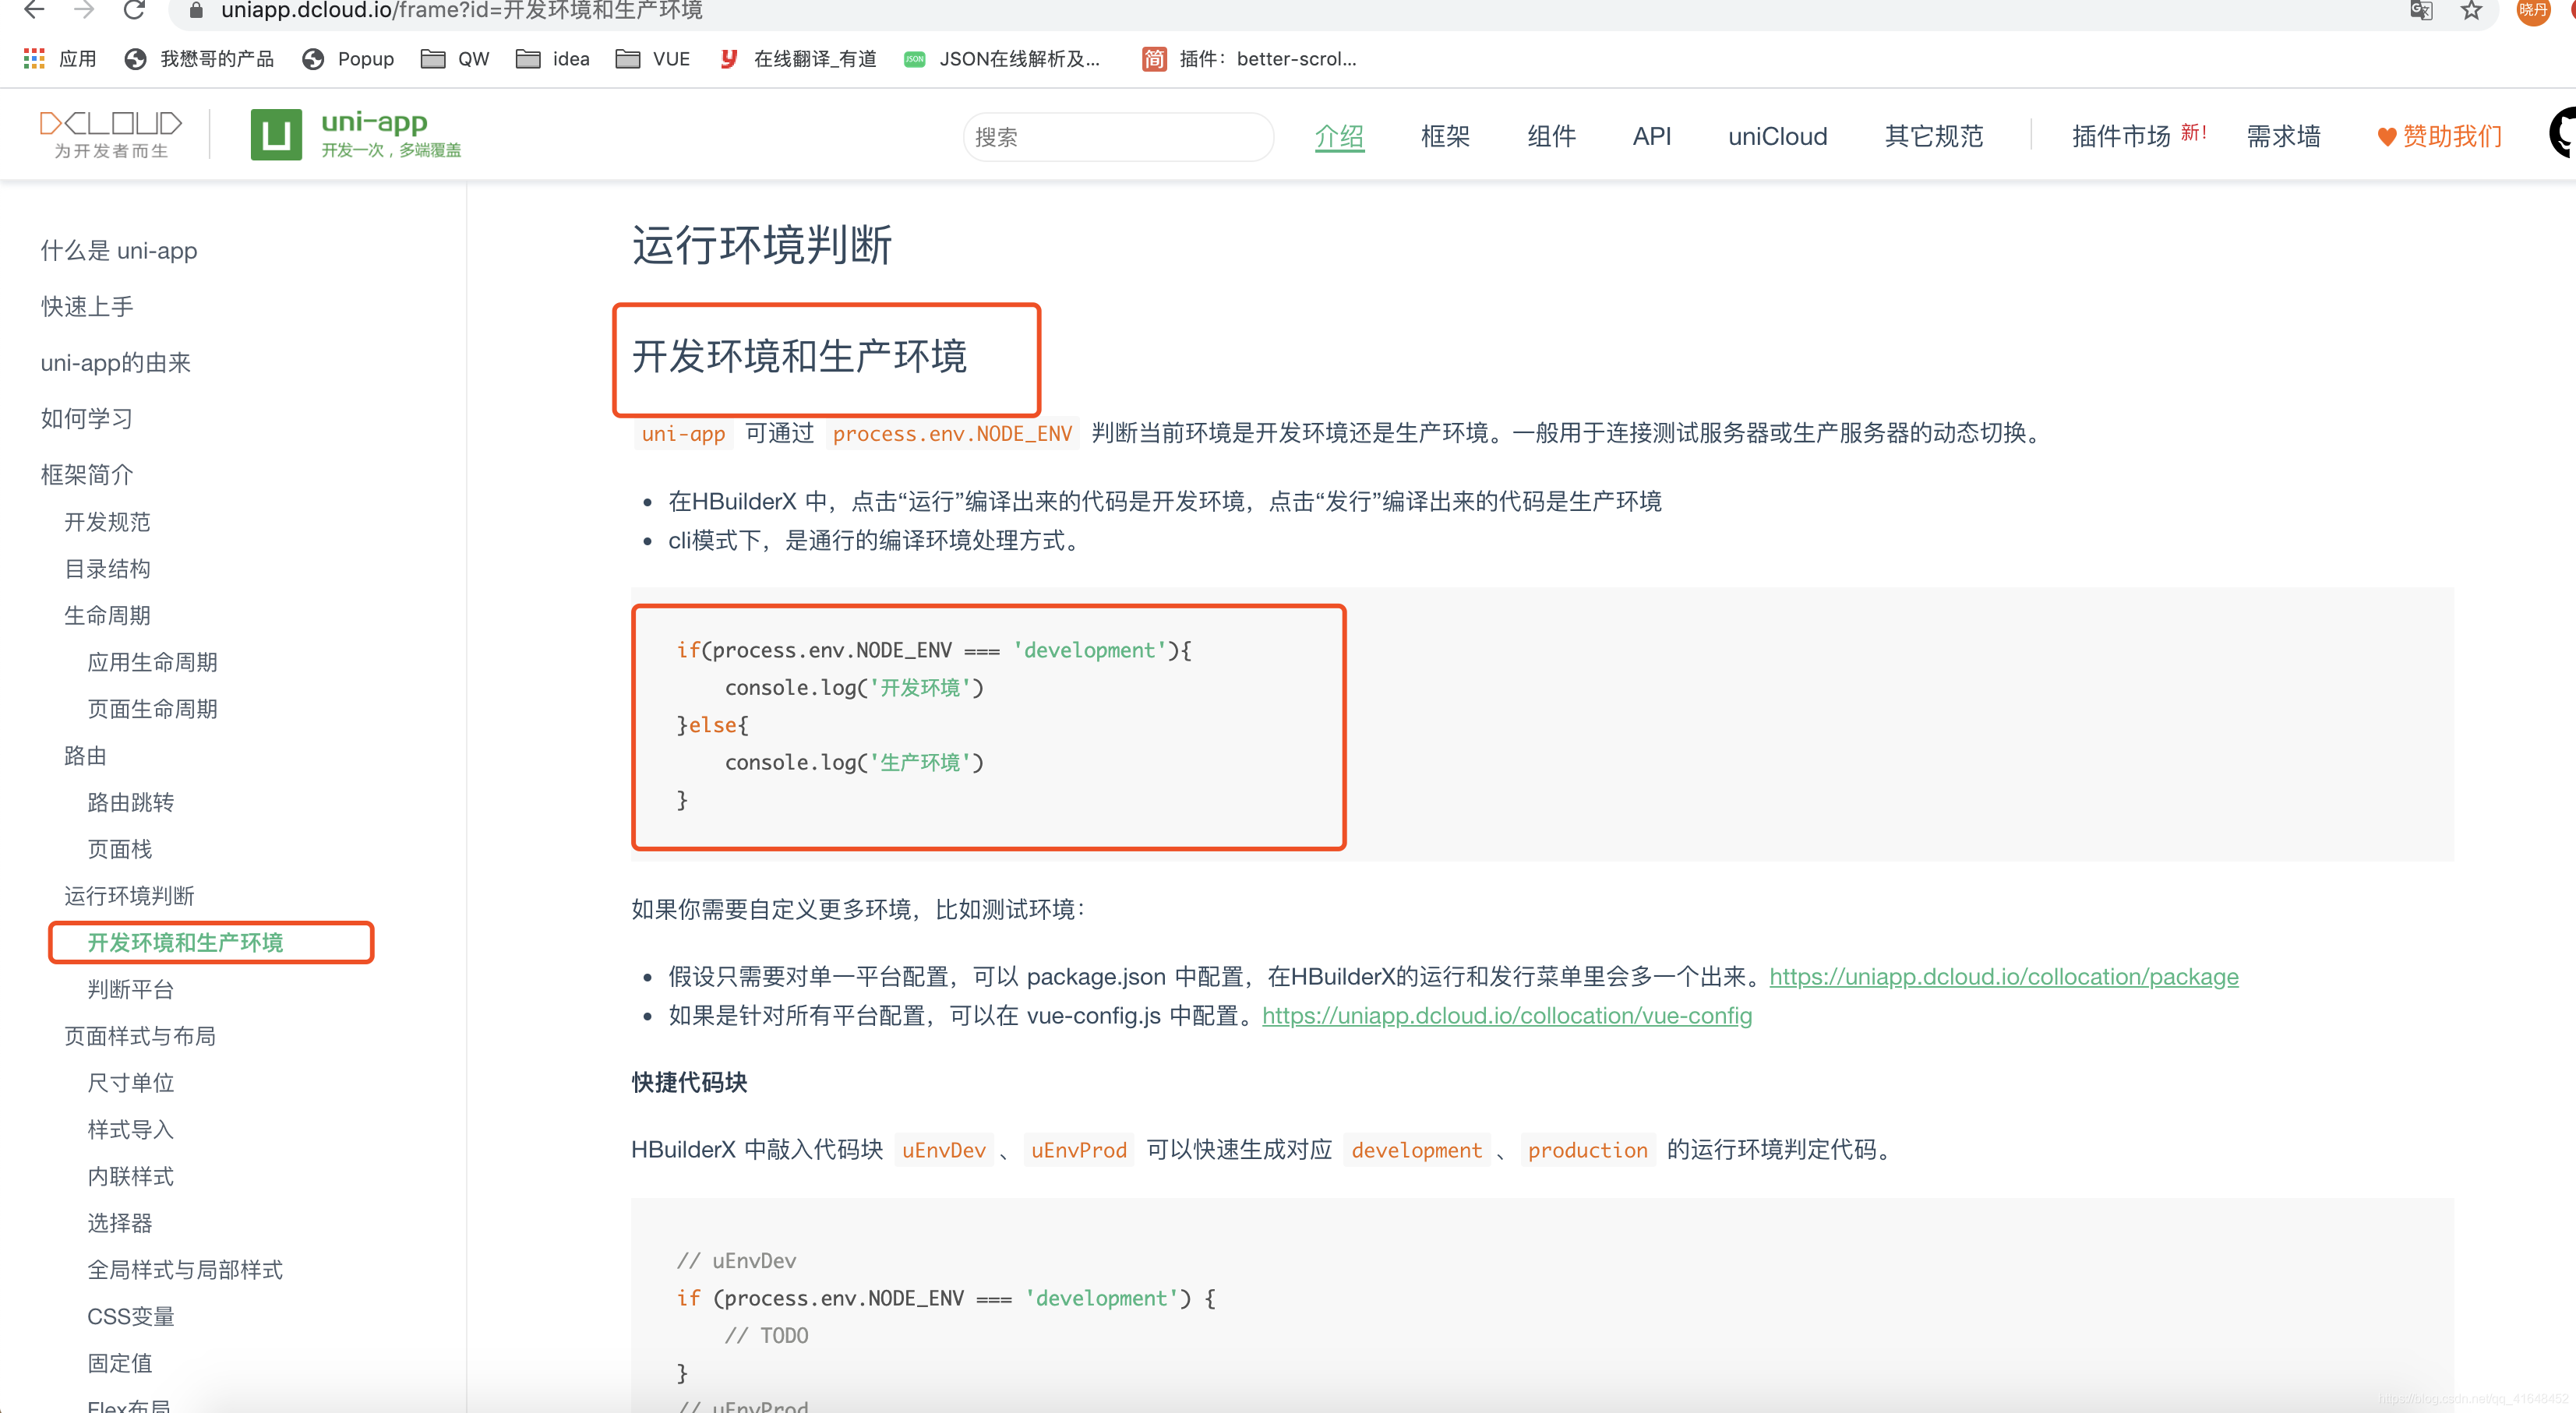Open the collocation/package documentation link
The image size is (2576, 1413).
pos(2003,976)
